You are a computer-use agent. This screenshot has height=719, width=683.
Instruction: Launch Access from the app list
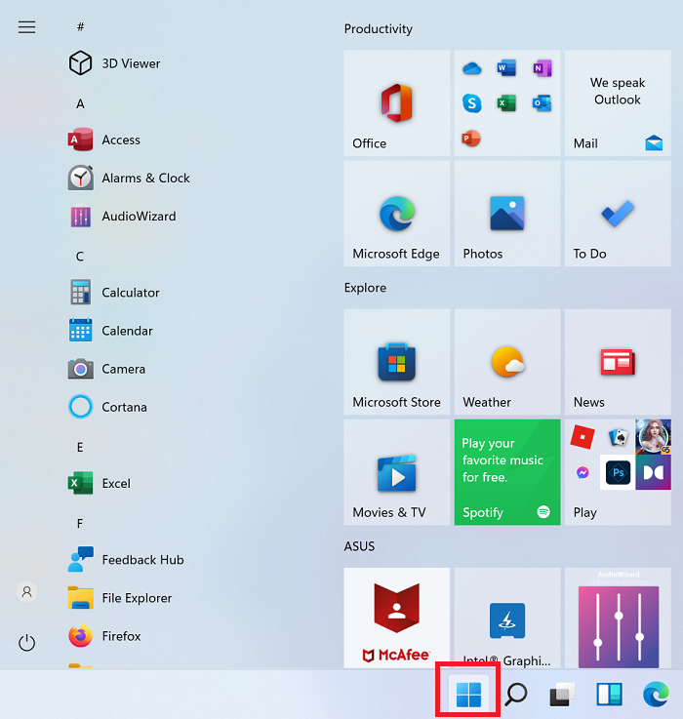[x=104, y=140]
